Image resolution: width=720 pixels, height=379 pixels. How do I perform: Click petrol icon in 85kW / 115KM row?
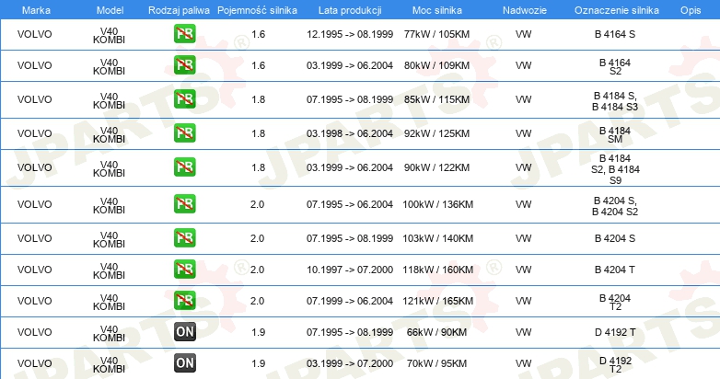click(184, 99)
